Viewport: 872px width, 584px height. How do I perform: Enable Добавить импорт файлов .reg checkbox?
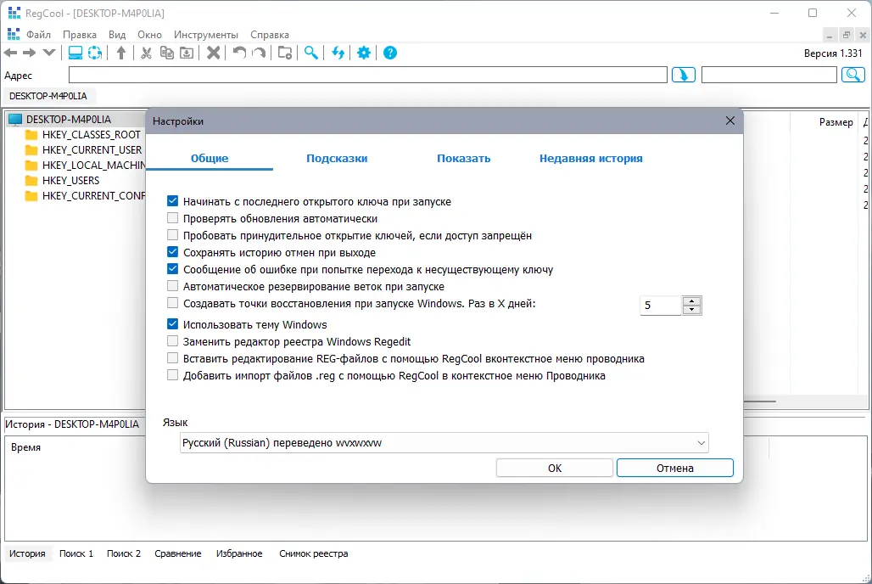[173, 375]
